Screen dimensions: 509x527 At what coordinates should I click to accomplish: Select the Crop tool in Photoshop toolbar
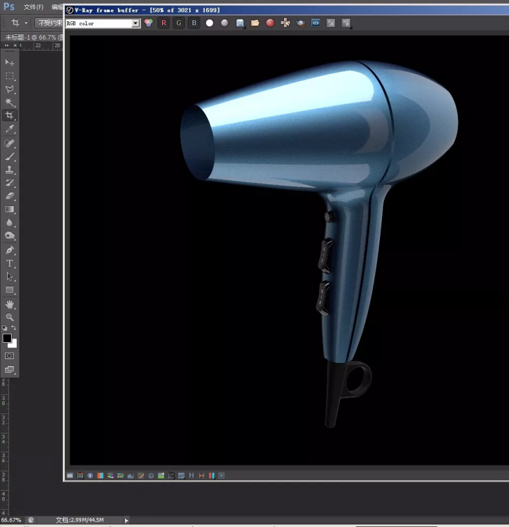(10, 115)
